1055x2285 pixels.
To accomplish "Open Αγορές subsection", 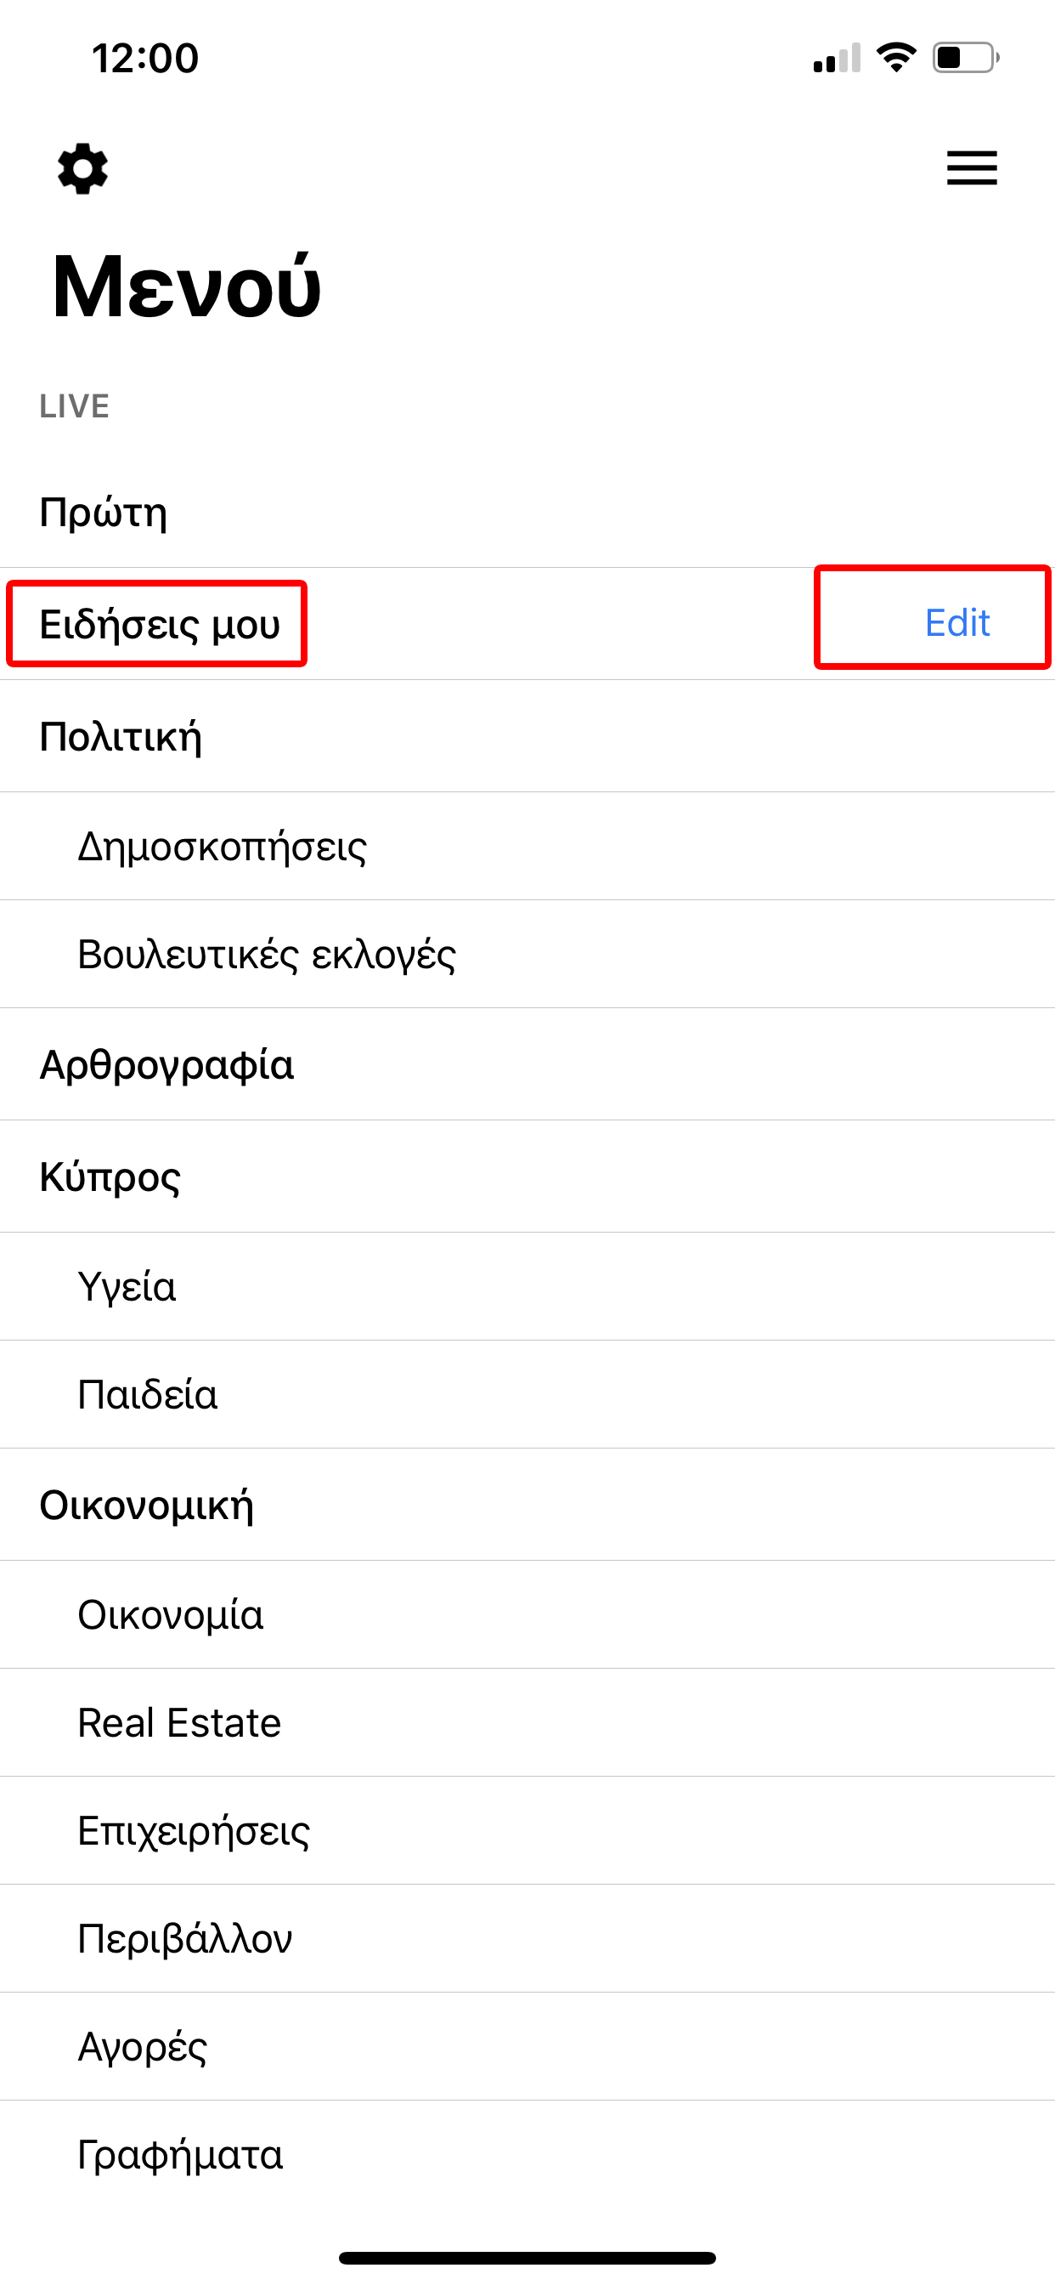I will (527, 2046).
